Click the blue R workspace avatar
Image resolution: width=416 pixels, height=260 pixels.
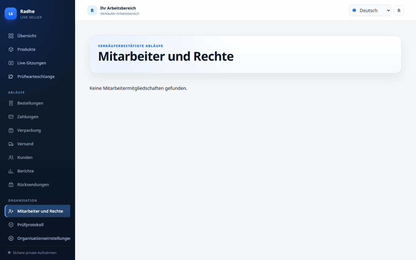(92, 10)
